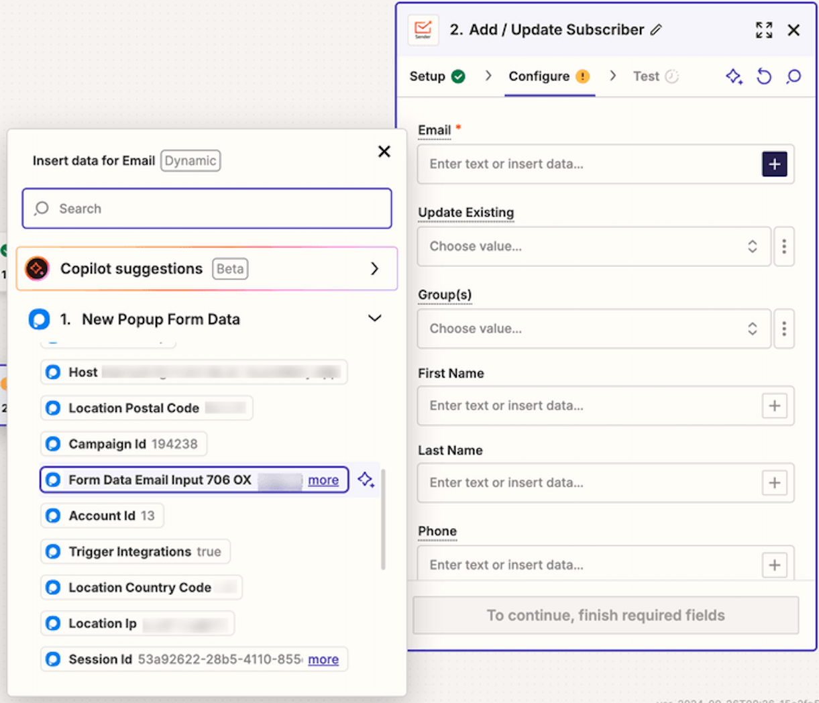Click the pencil icon to rename step
This screenshot has width=819, height=703.
tap(656, 30)
